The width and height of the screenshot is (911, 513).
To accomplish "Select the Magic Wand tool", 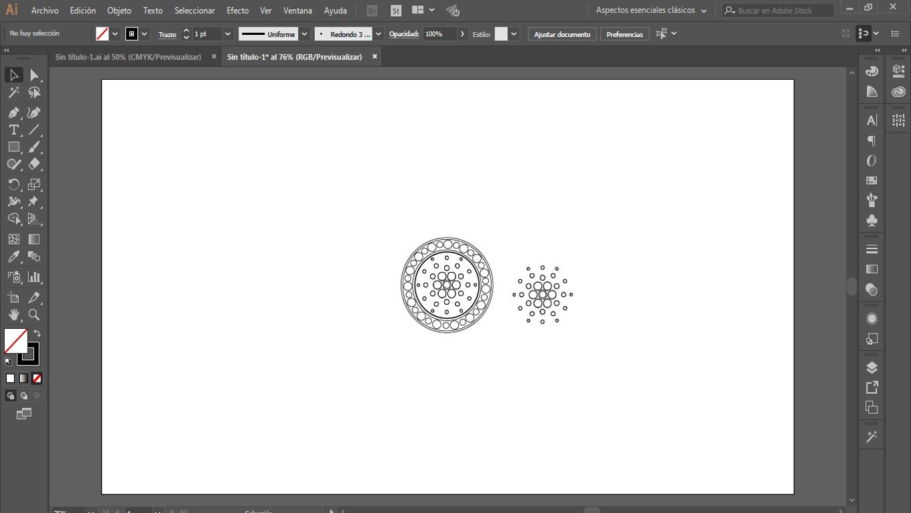I will coord(14,92).
